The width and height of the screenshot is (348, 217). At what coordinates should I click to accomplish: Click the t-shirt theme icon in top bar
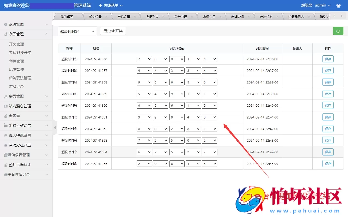click(338, 5)
